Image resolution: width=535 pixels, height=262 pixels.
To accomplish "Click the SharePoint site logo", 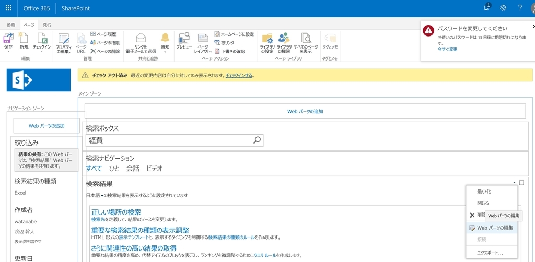I will coord(39,80).
